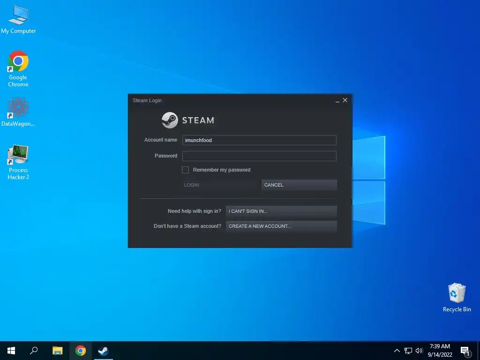Click the LOGIN button
The height and width of the screenshot is (360, 480).
point(220,185)
